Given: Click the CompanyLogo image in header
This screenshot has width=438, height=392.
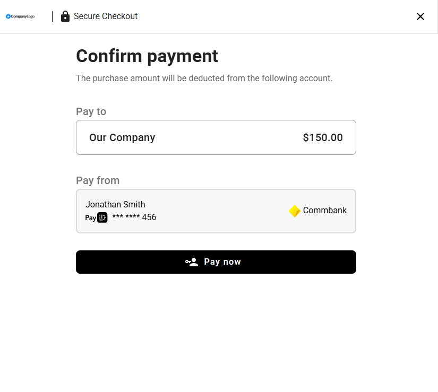Looking at the screenshot, I should tap(20, 16).
